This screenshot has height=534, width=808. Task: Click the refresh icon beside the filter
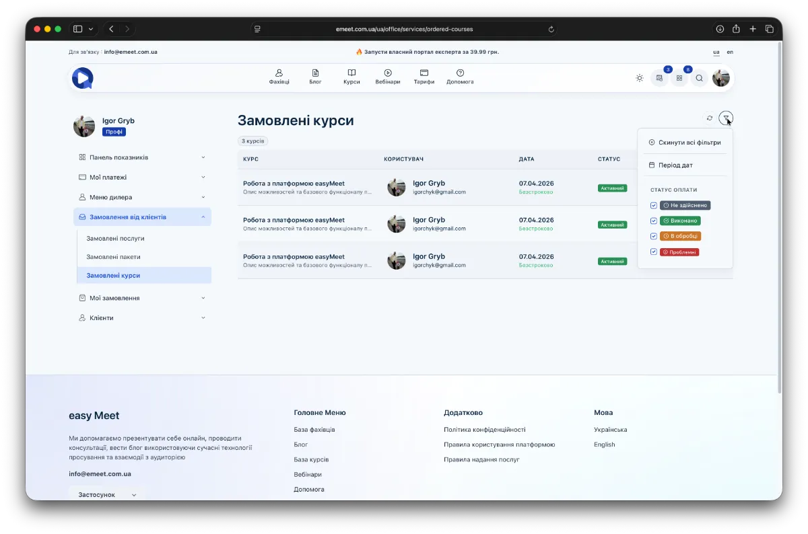(x=709, y=118)
